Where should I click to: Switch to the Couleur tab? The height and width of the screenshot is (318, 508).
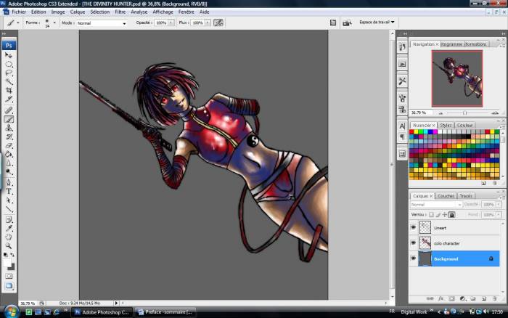click(x=464, y=125)
